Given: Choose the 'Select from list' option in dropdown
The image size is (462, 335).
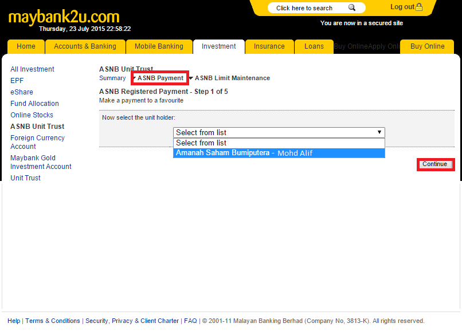Looking at the screenshot, I should [x=279, y=143].
